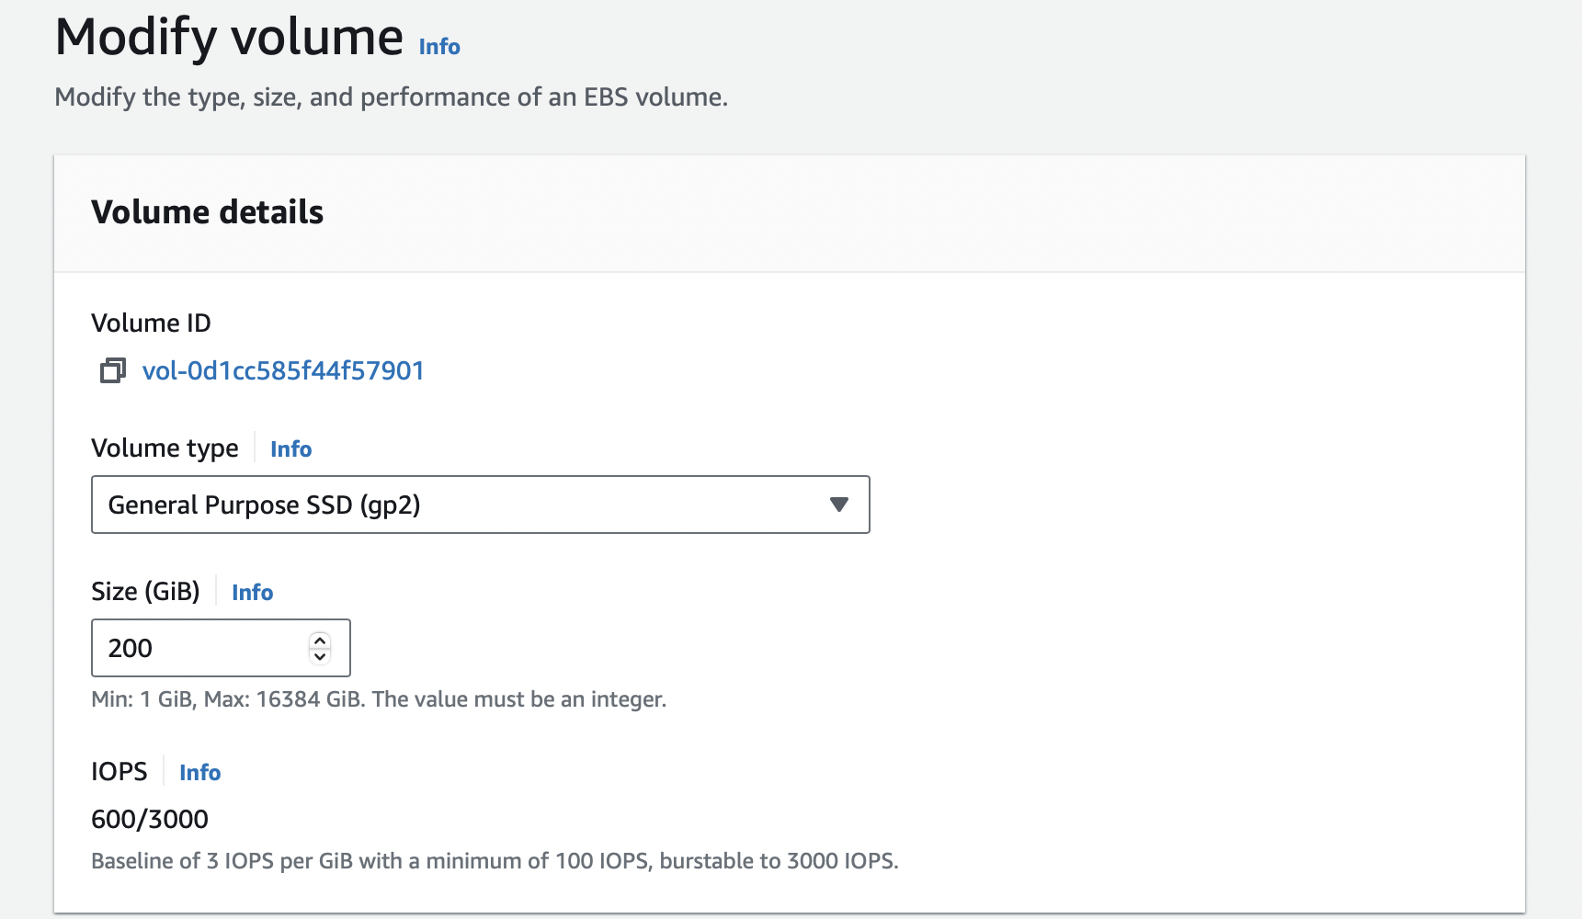
Task: Click the Volume ID label
Action: 151,323
